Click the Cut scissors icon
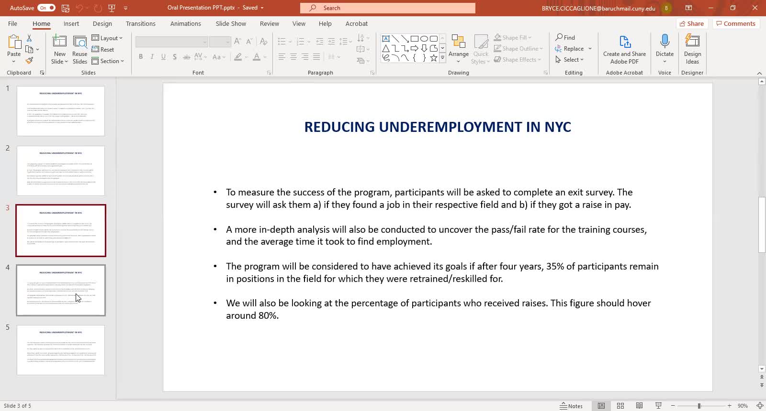The width and height of the screenshot is (766, 411). (x=29, y=38)
